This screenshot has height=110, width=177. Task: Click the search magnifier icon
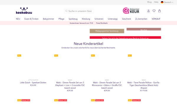[x=66, y=11]
